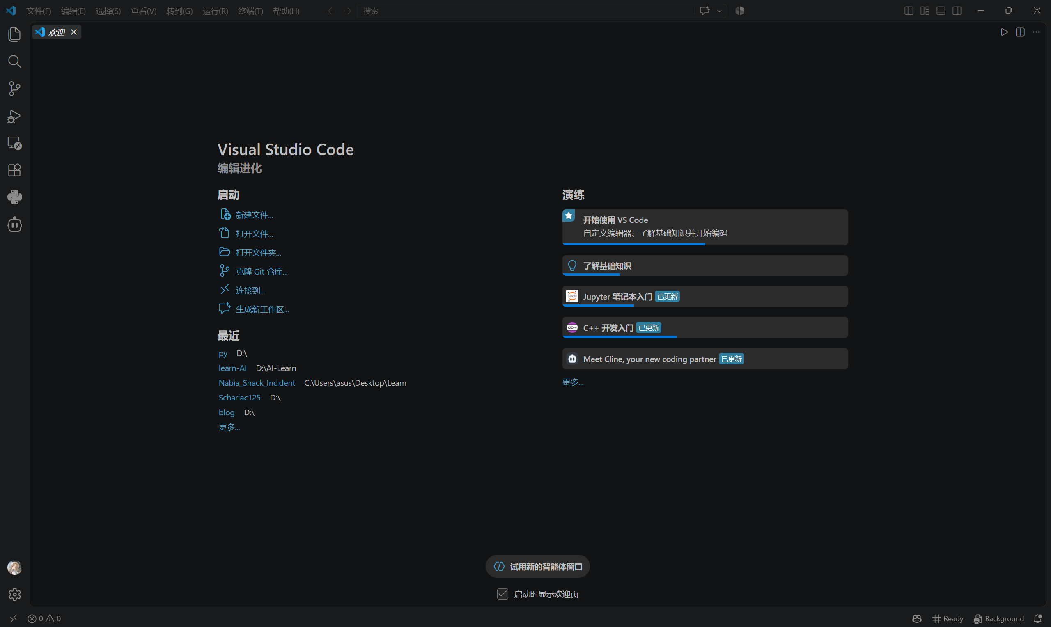
Task: Open recent folder Nabia_Snack_Incident
Action: (257, 383)
